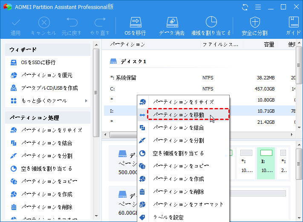The height and width of the screenshot is (222, 303).
Task: Select パーティションを分割 in context menu
Action: [x=183, y=140]
